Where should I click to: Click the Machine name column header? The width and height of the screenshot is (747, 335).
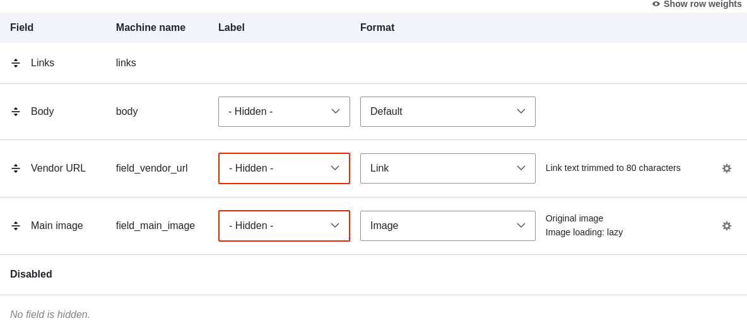[151, 28]
